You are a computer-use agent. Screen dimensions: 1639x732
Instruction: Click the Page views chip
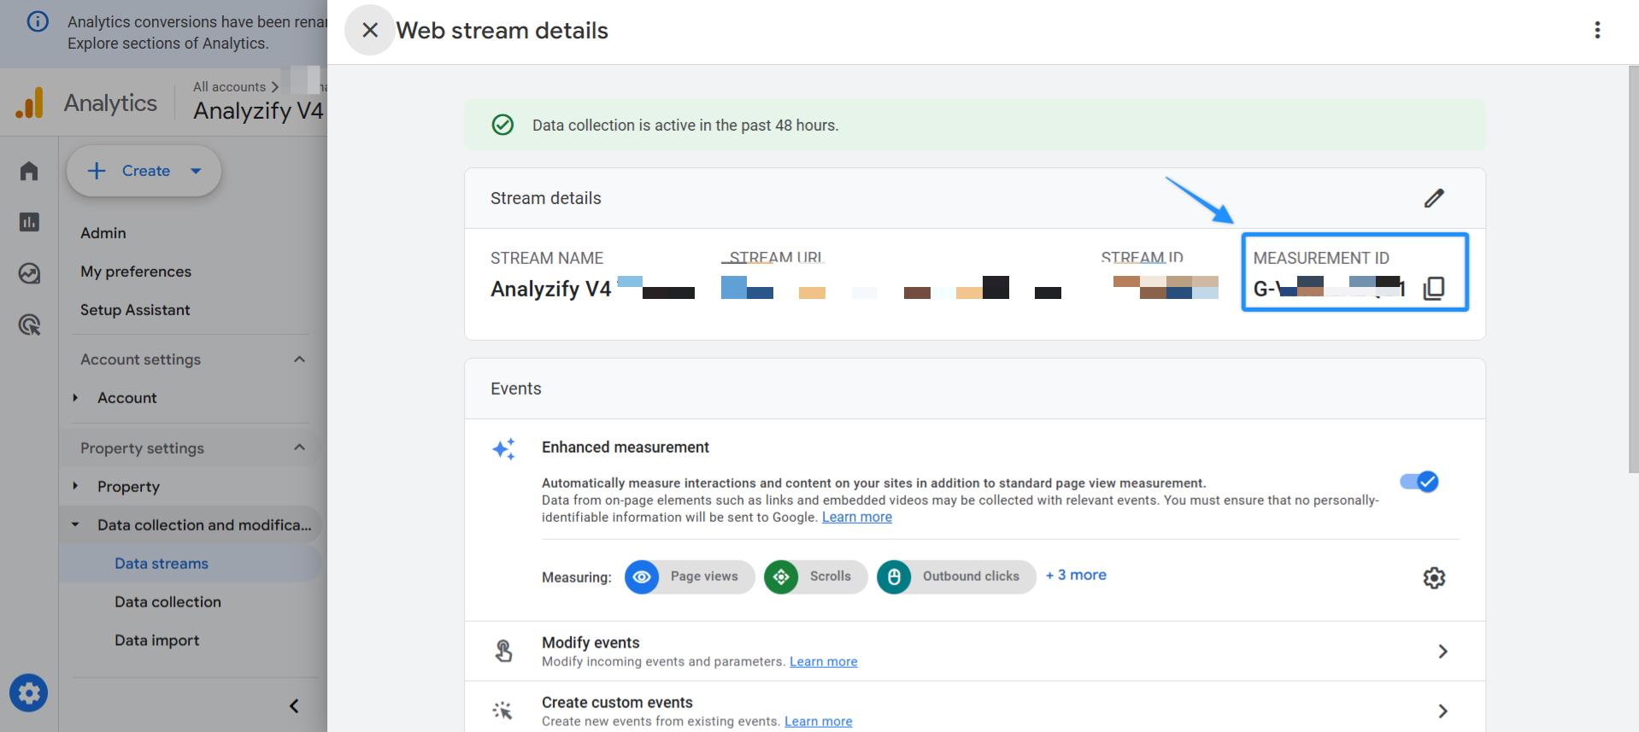tap(689, 577)
